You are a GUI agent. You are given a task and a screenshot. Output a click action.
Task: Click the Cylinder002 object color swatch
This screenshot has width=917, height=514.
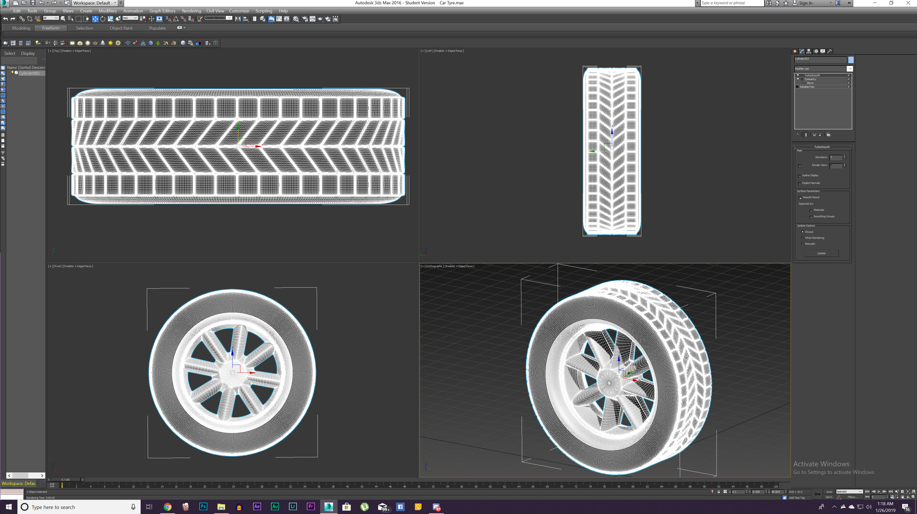tap(851, 60)
